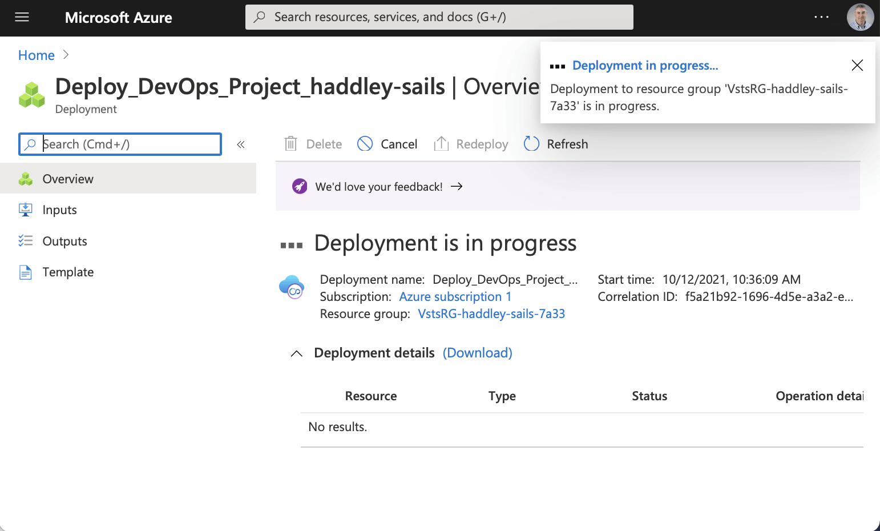The height and width of the screenshot is (531, 880).
Task: Click the Download deployment details link
Action: click(x=477, y=353)
